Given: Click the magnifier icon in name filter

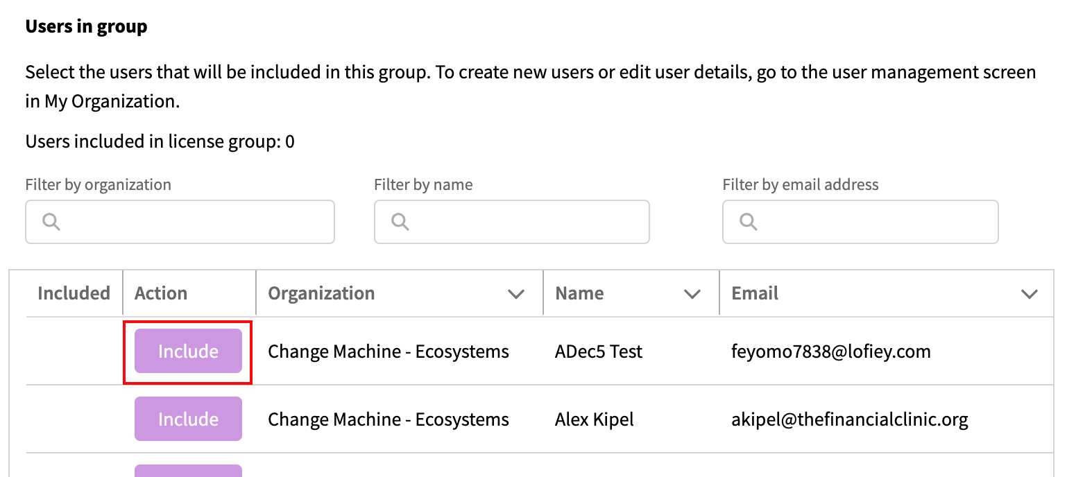Looking at the screenshot, I should [400, 222].
